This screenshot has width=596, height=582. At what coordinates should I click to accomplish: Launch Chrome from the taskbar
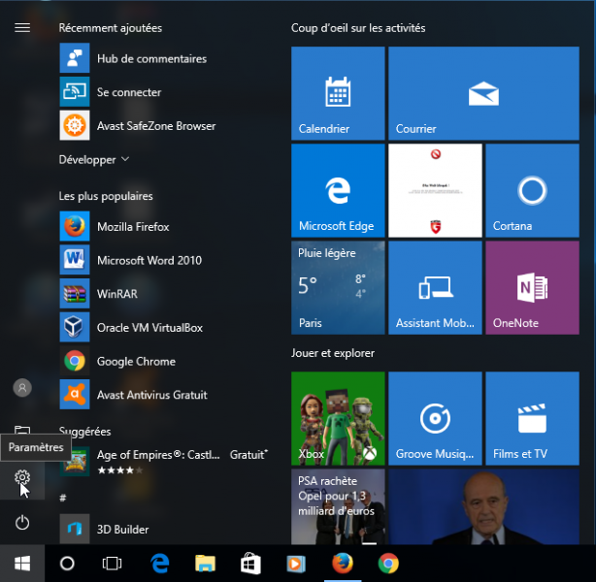pyautogui.click(x=388, y=563)
